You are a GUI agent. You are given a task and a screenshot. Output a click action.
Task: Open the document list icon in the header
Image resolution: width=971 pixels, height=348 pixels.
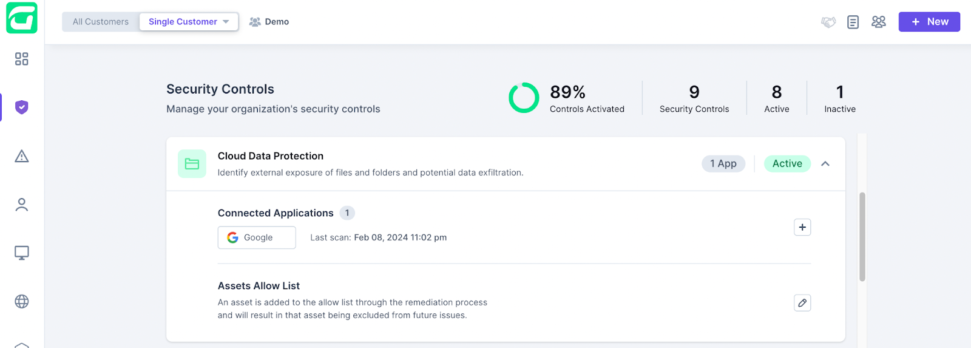click(x=853, y=22)
